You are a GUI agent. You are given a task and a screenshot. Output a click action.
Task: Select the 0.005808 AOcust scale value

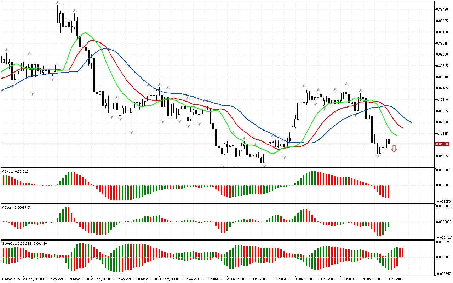click(x=443, y=171)
